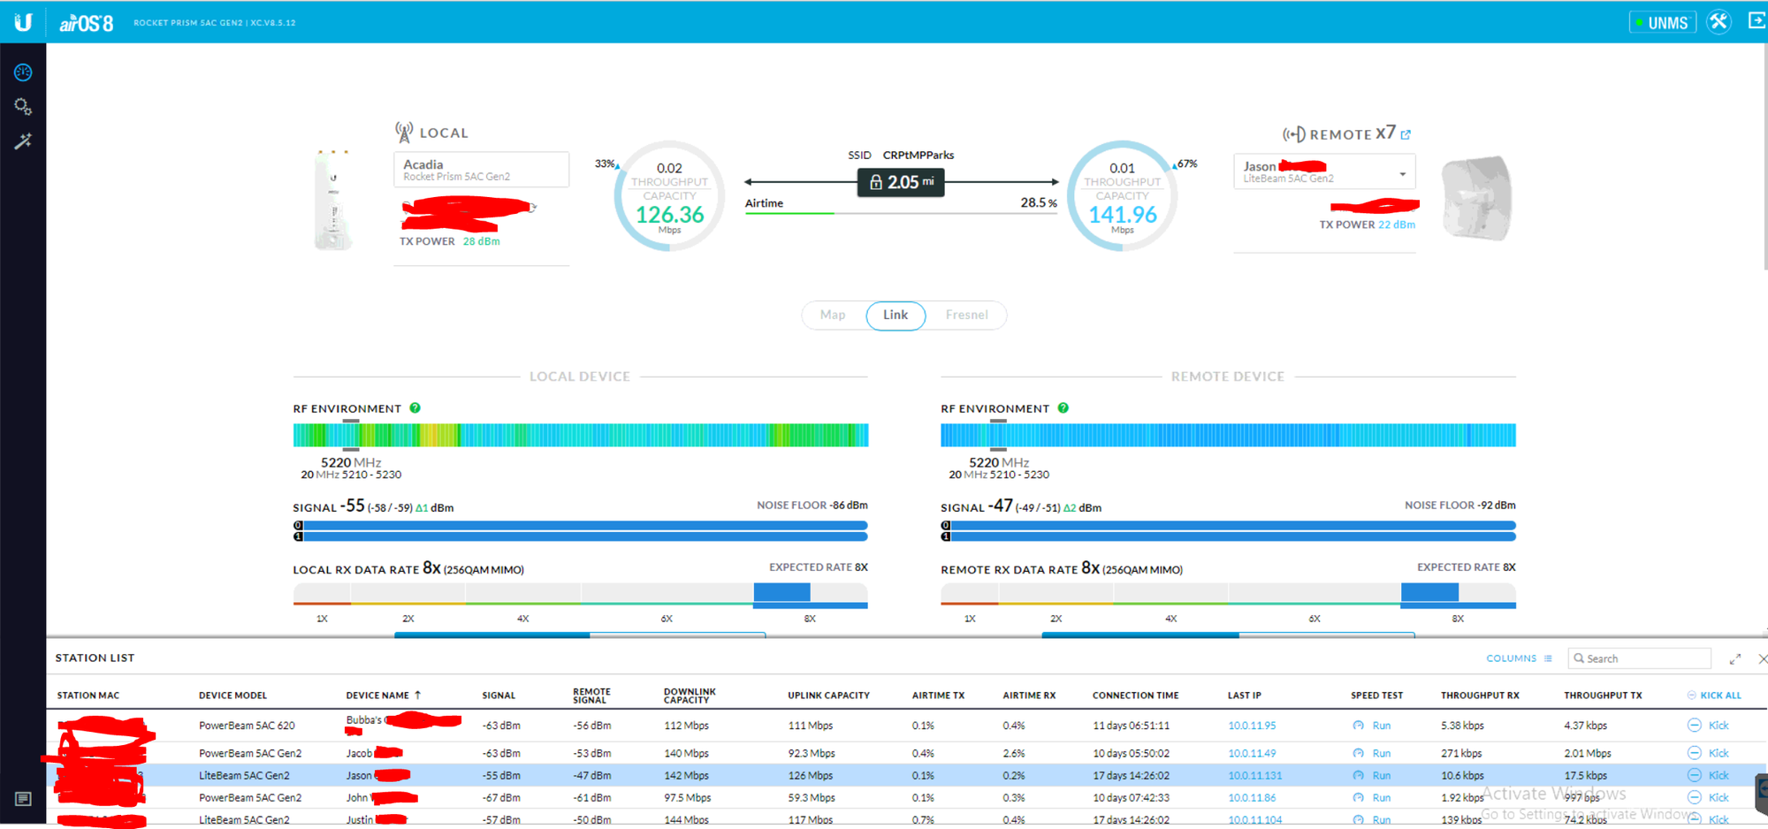The height and width of the screenshot is (829, 1768).
Task: Open the Columns selector menu
Action: [x=1519, y=658]
